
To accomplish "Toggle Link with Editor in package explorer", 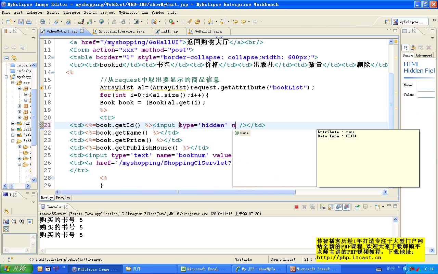I will click(14, 58).
